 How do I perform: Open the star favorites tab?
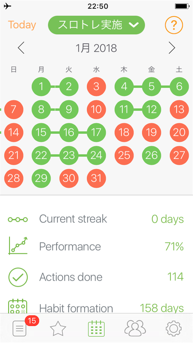coord(58,329)
